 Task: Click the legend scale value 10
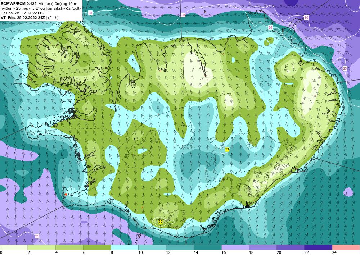tap(140, 252)
